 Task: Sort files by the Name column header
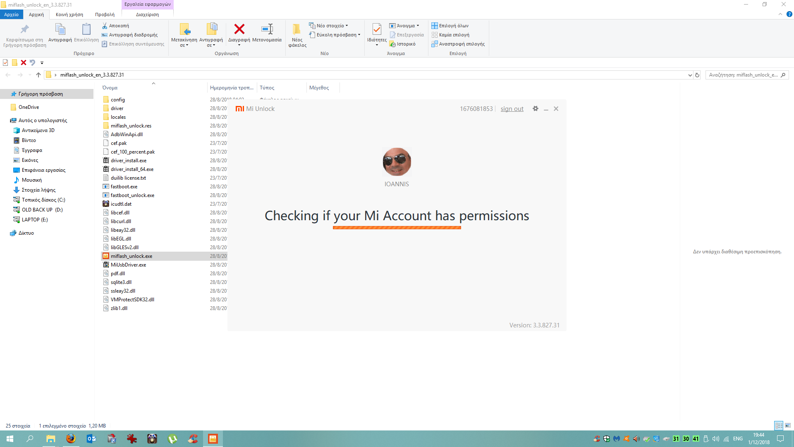[110, 88]
